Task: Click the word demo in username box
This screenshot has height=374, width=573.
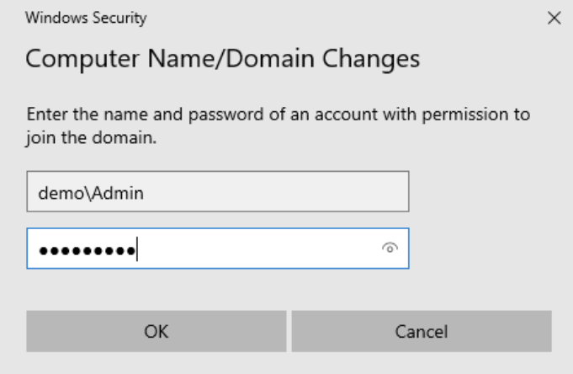Action: (x=61, y=193)
